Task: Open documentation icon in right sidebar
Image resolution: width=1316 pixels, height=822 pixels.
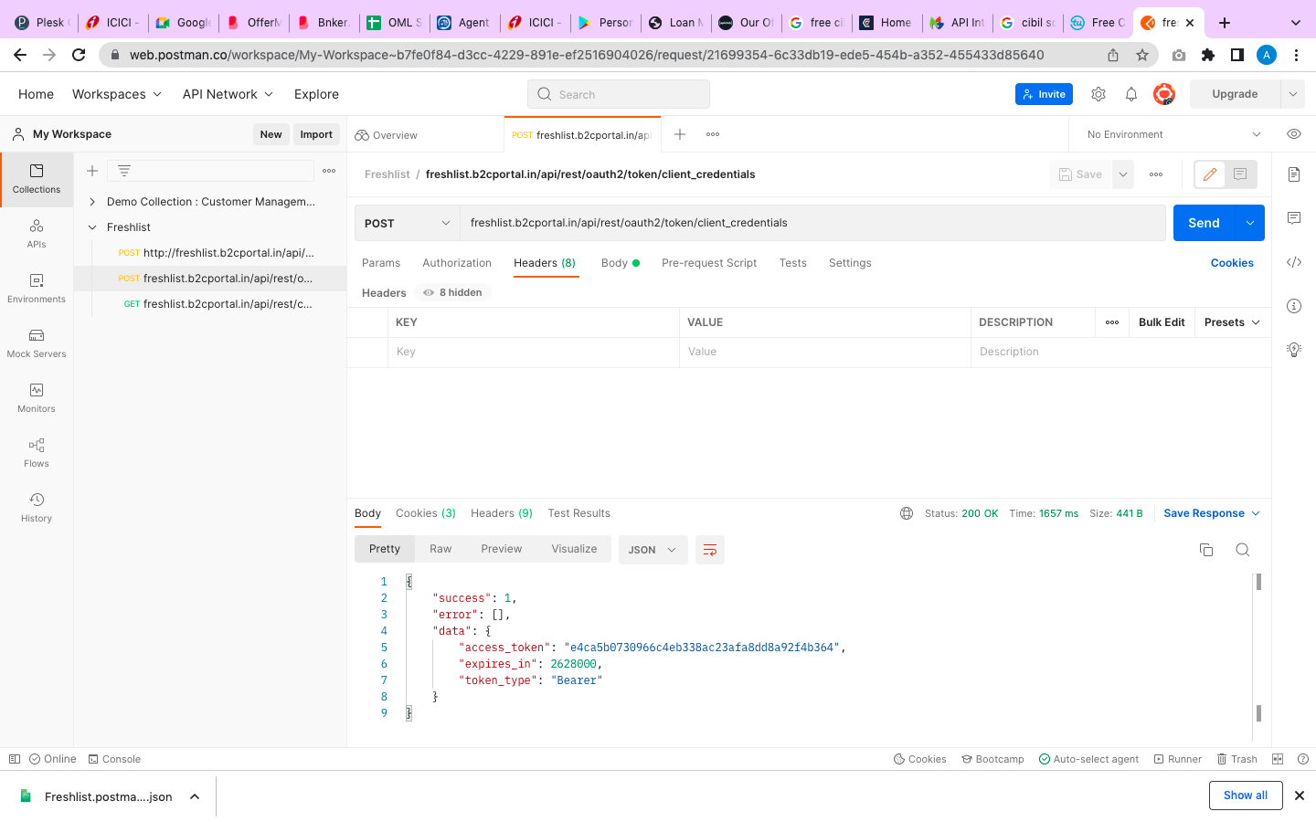Action: pos(1294,174)
